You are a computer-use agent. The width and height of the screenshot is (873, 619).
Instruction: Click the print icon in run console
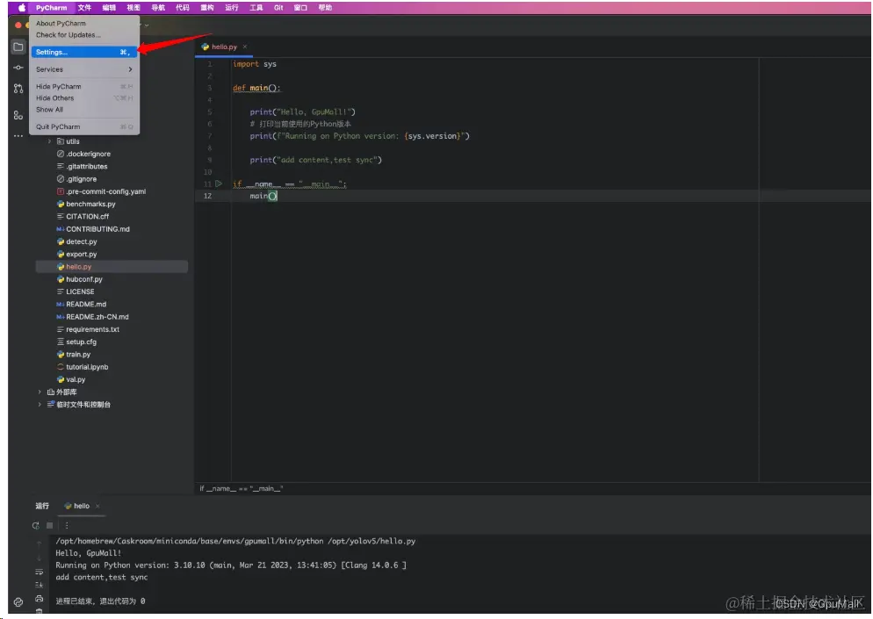tap(39, 599)
